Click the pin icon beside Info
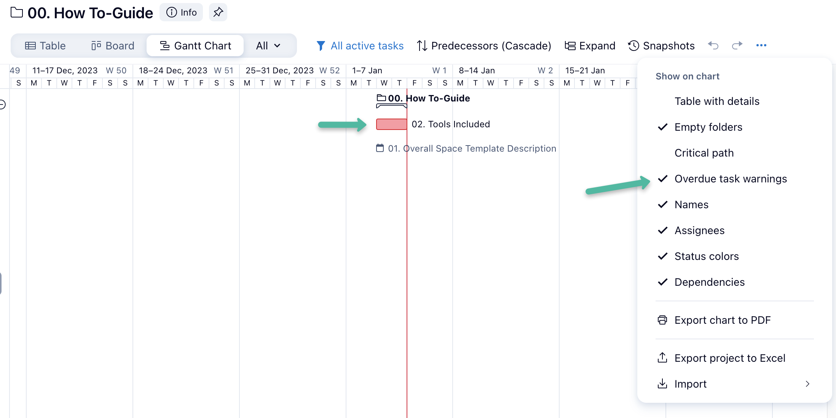This screenshot has height=418, width=836. (218, 13)
